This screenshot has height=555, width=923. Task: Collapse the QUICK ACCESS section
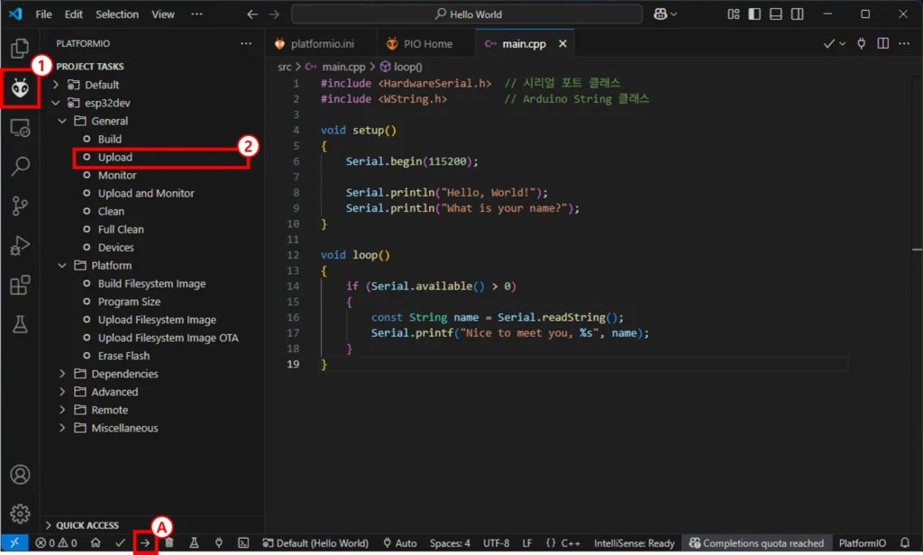(87, 525)
